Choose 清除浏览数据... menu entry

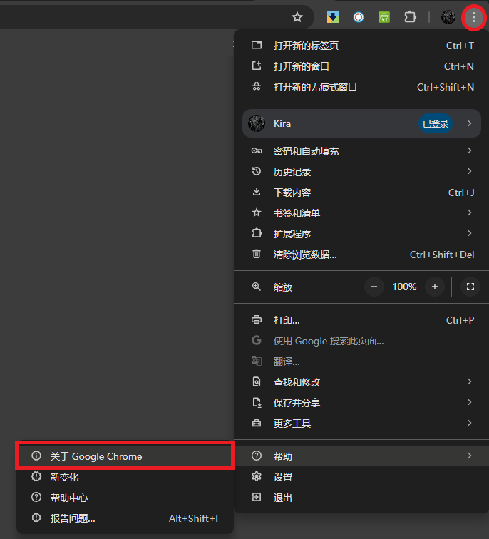click(x=362, y=255)
